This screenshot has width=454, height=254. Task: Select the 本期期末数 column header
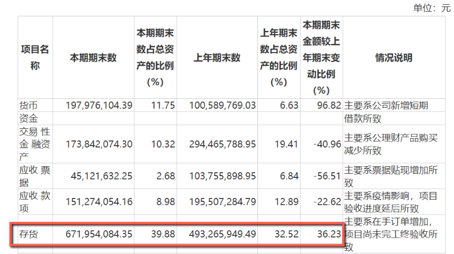93,58
